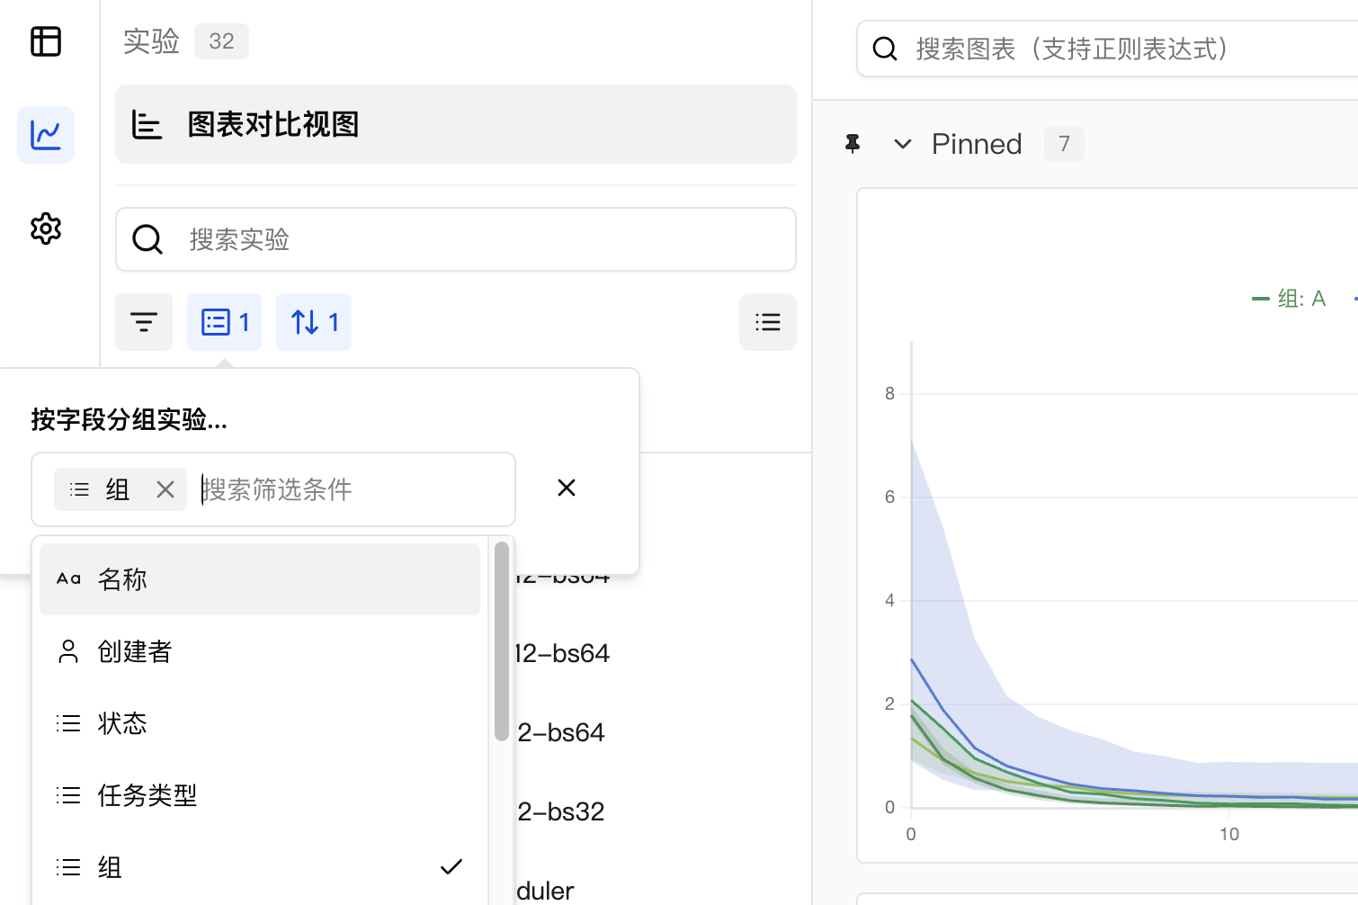
Task: Choose 创建者 as grouping field
Action: (259, 651)
